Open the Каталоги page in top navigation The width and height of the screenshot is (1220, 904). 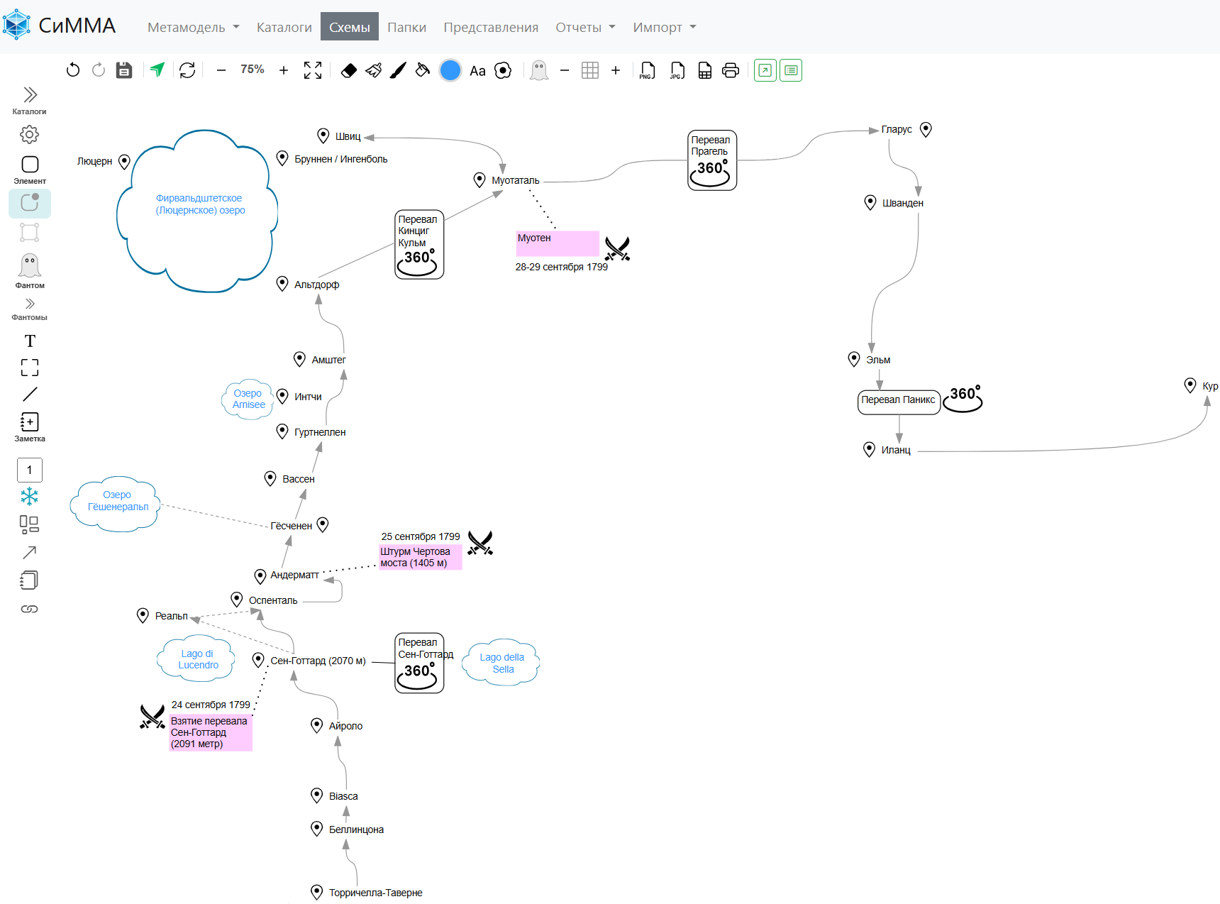tap(284, 27)
